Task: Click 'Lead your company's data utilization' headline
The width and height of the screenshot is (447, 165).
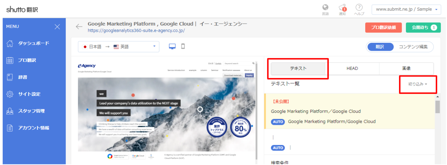Action: 138,103
